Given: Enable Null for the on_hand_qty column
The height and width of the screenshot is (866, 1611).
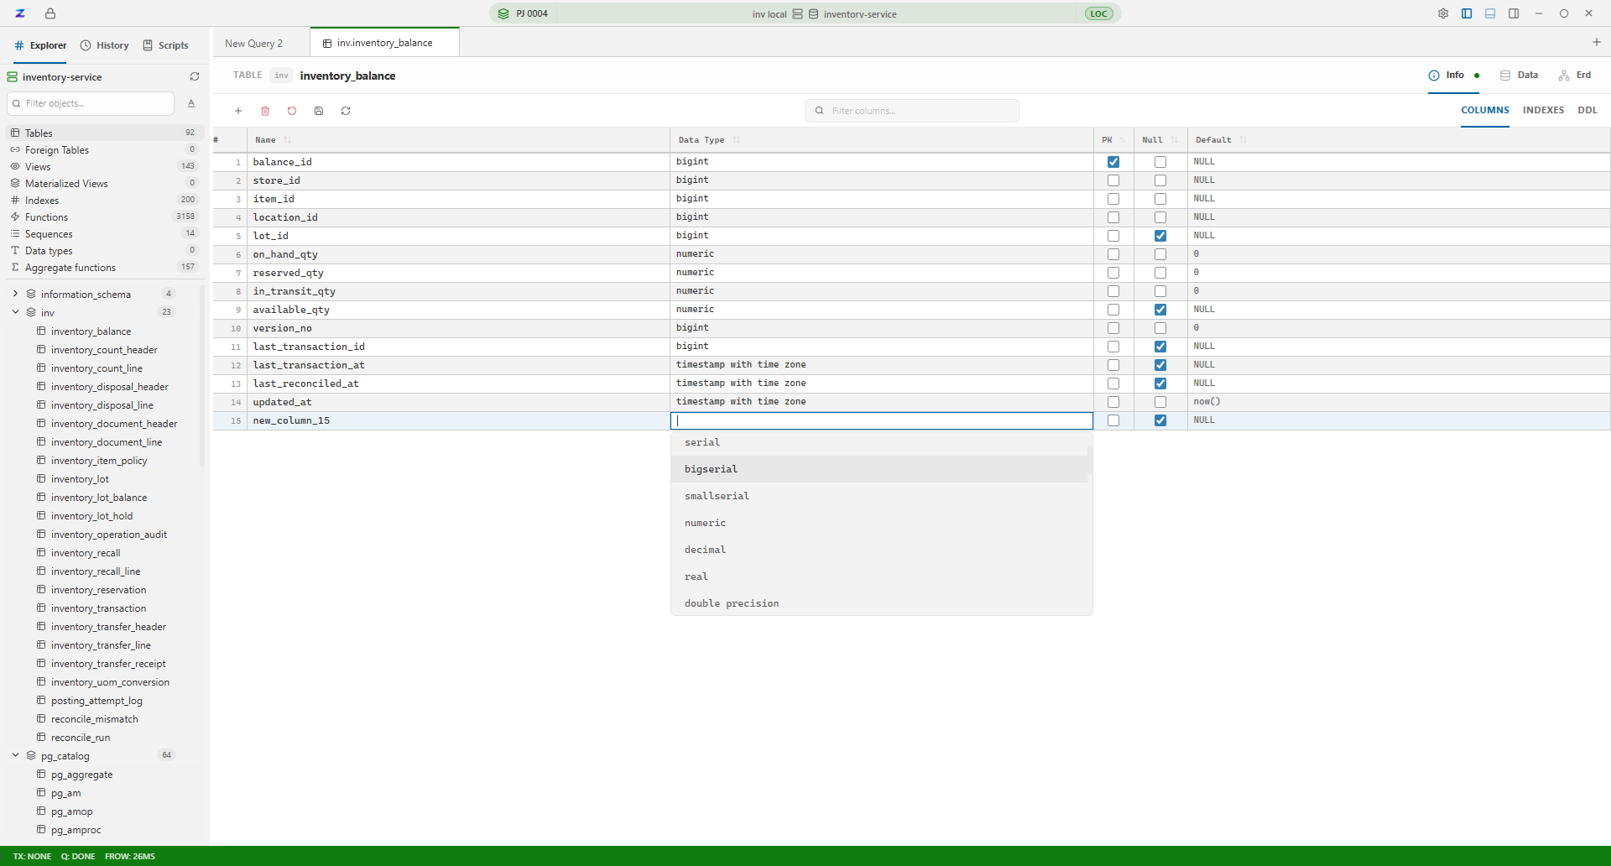Looking at the screenshot, I should click(x=1160, y=253).
